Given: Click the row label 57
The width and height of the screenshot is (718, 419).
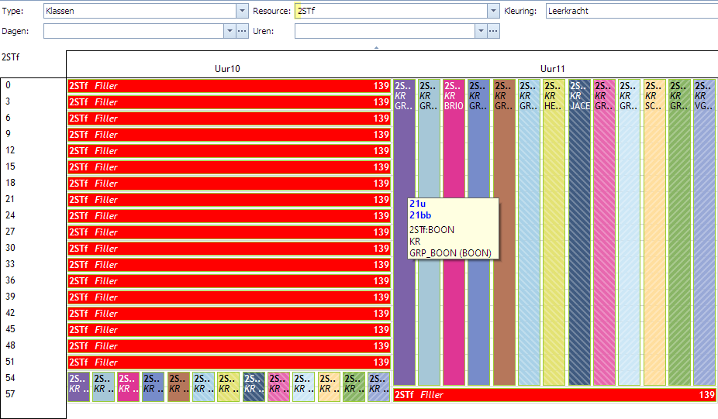Looking at the screenshot, I should [11, 394].
